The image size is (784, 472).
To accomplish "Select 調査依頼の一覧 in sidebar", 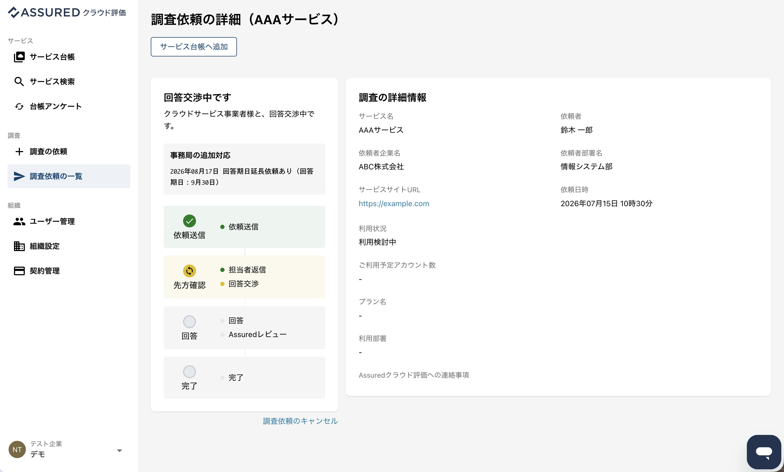I will click(69, 176).
